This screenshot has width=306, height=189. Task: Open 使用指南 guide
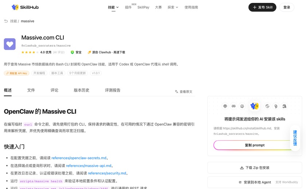point(191,7)
